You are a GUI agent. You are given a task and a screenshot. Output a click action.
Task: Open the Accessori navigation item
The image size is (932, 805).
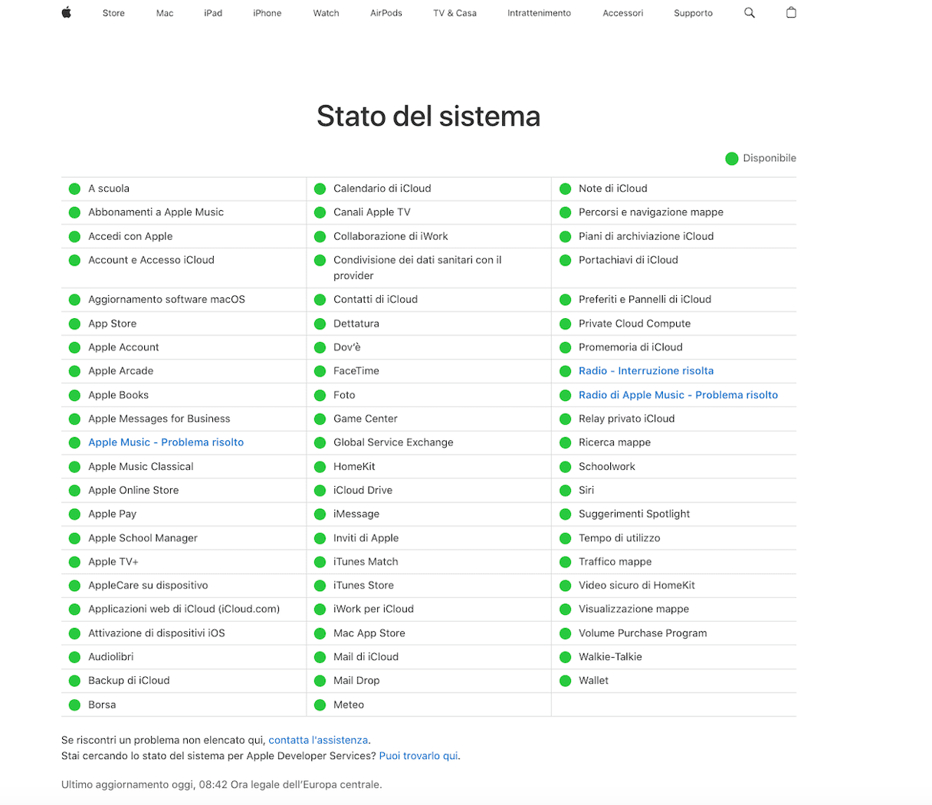tap(623, 13)
